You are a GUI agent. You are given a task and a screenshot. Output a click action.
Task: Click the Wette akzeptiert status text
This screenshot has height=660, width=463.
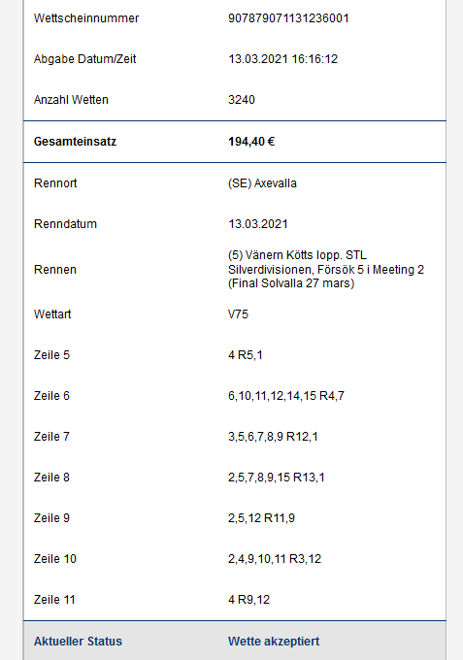(274, 642)
